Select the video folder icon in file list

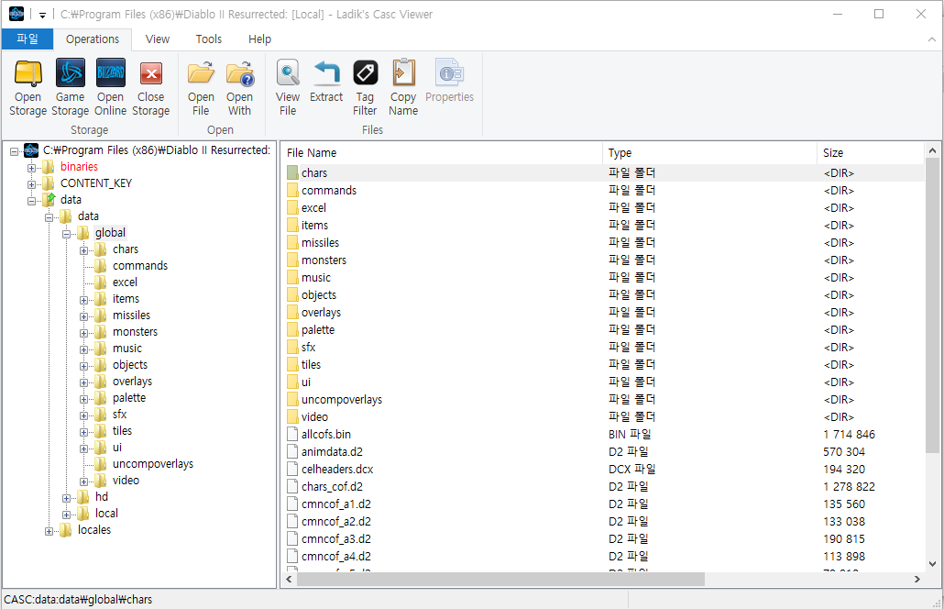point(292,416)
